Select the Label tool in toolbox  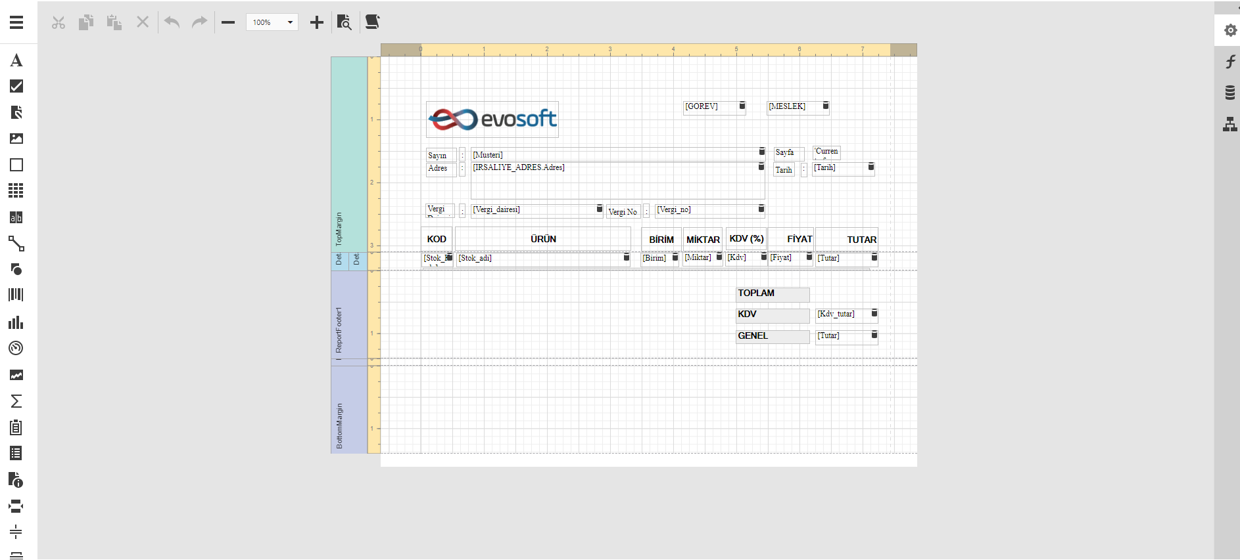[x=16, y=61]
